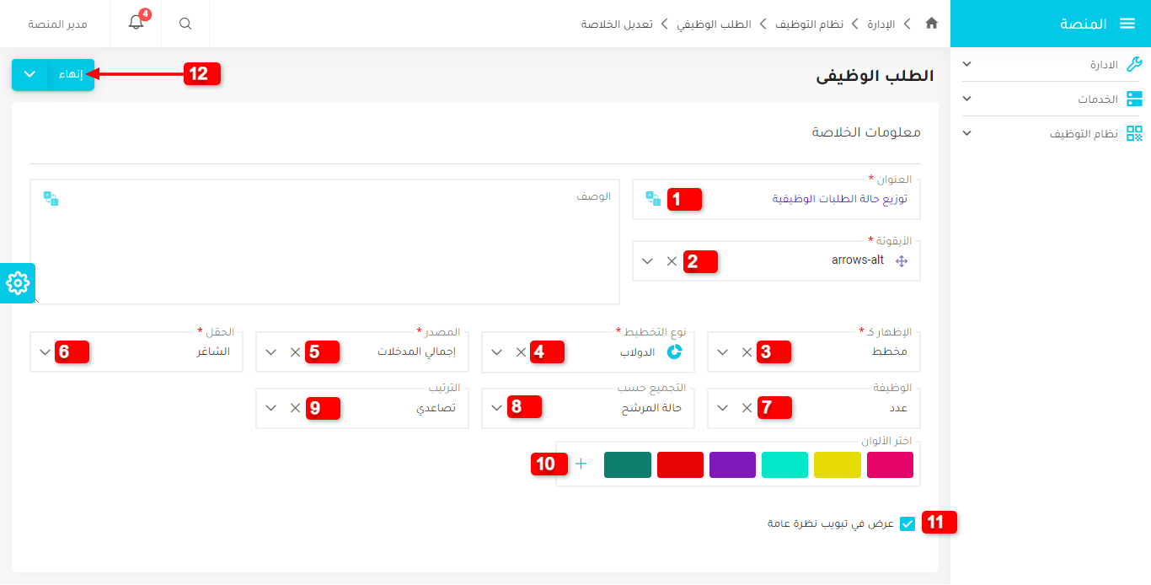Select the purple color swatch in اختر الألوان
Screen dimensions: 1151x585
(732, 464)
